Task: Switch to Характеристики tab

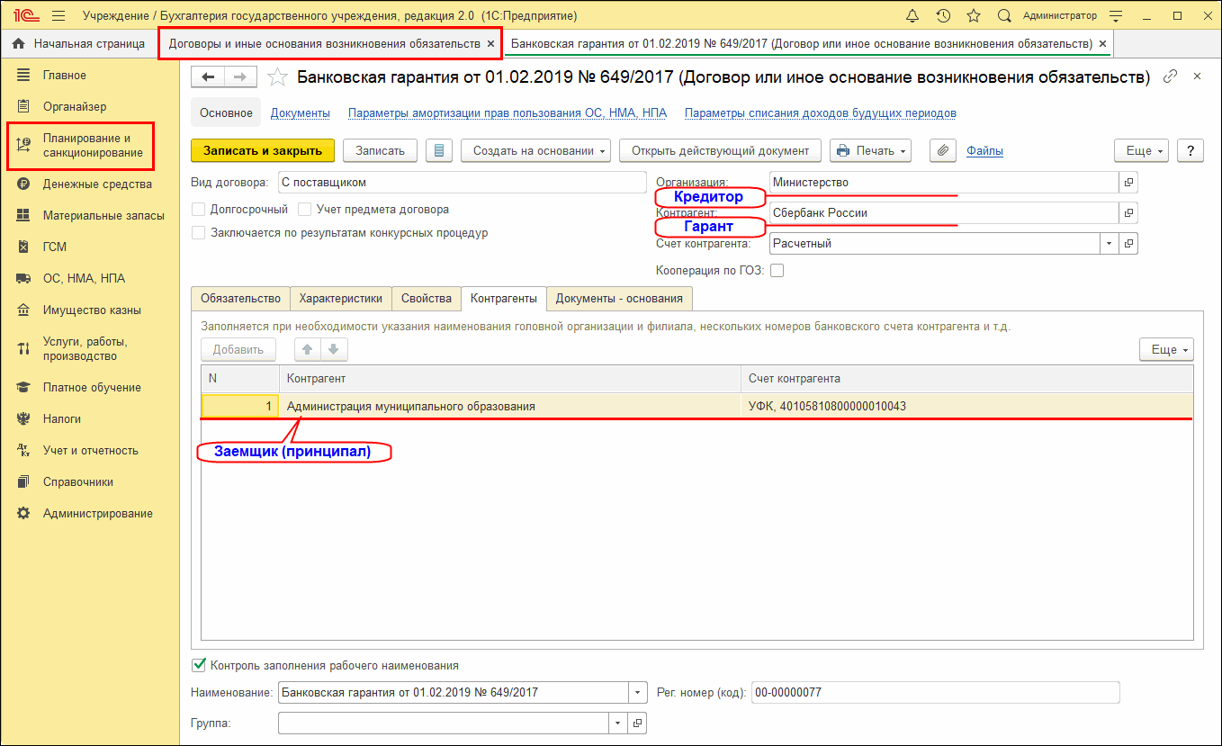Action: coord(341,299)
